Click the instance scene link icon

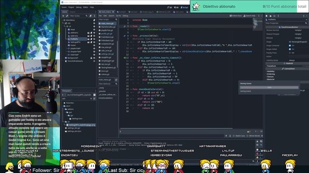[67, 16]
